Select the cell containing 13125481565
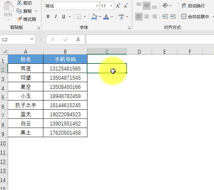 [65, 68]
